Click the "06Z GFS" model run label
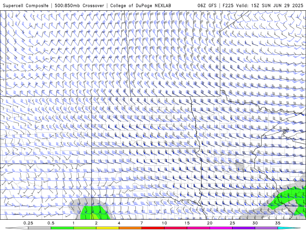306x230 pixels. click(207, 5)
